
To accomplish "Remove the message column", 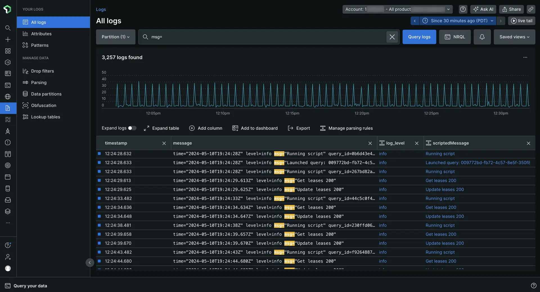I will tap(370, 143).
